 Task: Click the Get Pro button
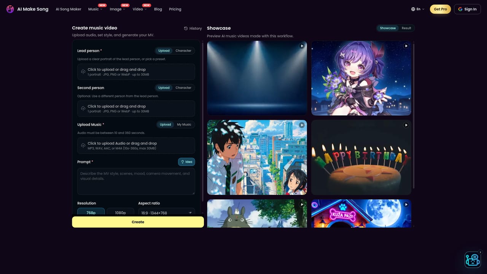click(x=441, y=9)
